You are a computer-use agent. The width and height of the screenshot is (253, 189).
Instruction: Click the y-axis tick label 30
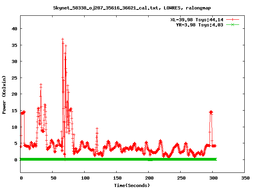(x=14, y=61)
